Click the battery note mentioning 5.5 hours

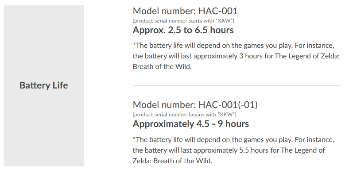pos(233,150)
